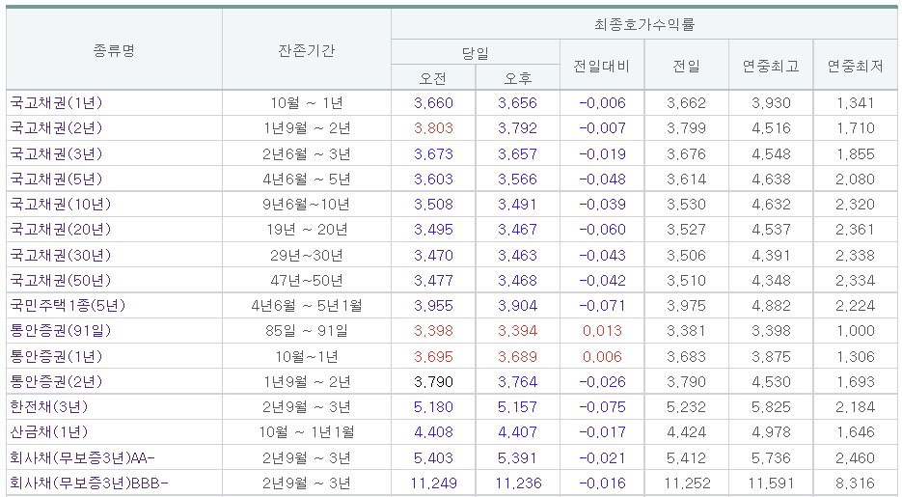Click yearly high 3,930 for 국고채권(1년)
The image size is (902, 497).
point(771,103)
